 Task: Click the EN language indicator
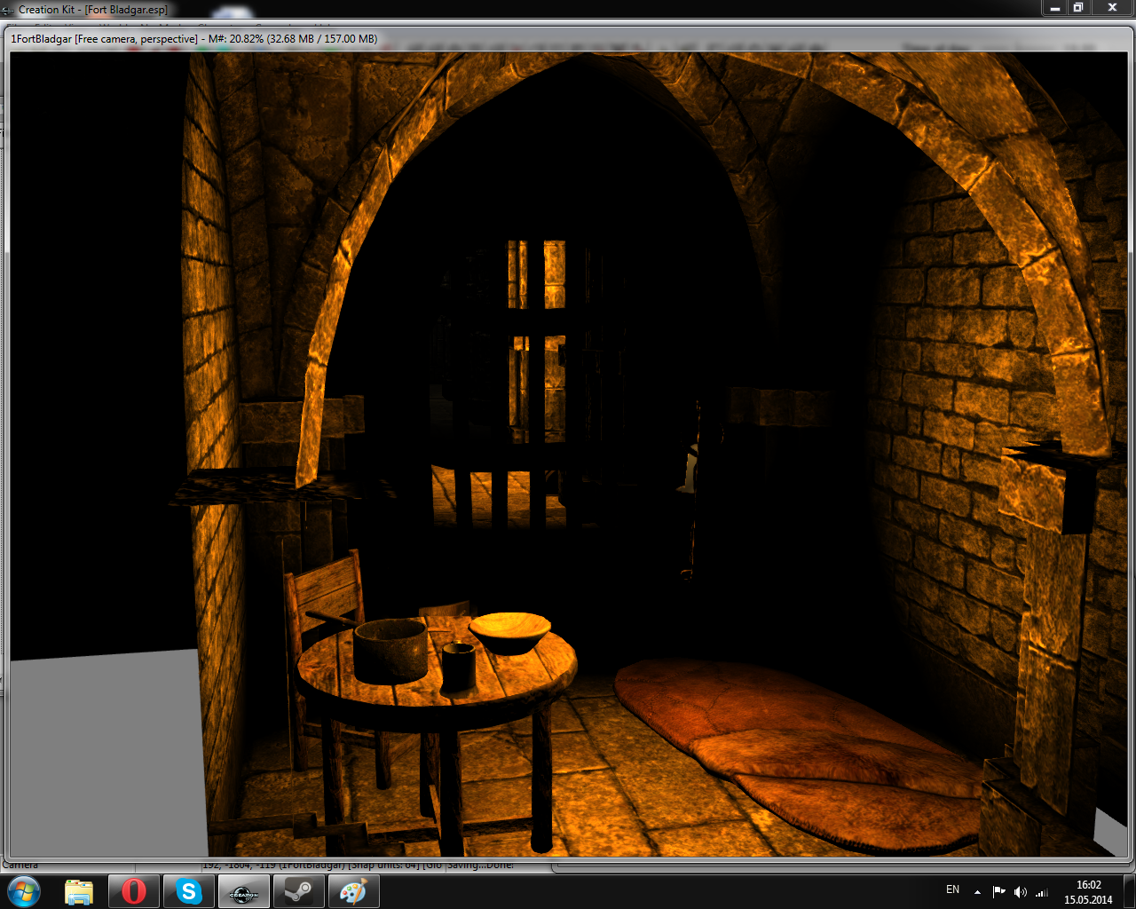(x=952, y=889)
